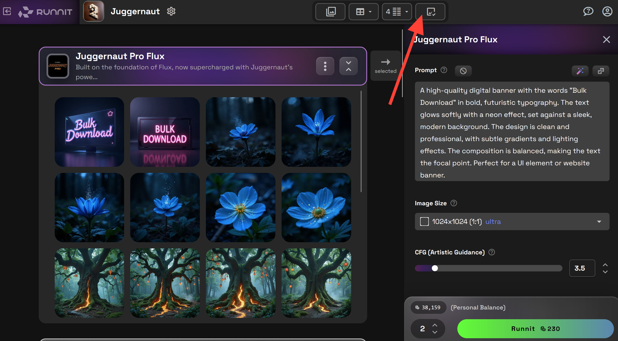The width and height of the screenshot is (618, 341).
Task: Open the grid layout dropdown arrow
Action: coord(371,11)
